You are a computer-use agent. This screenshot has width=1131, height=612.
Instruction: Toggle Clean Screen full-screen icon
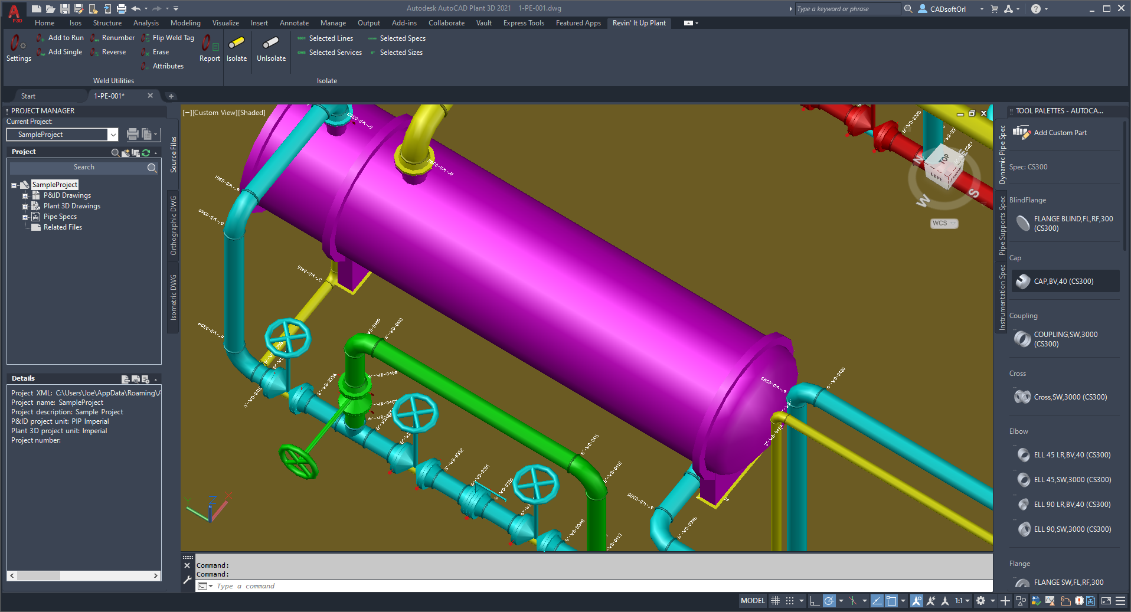(x=1106, y=601)
